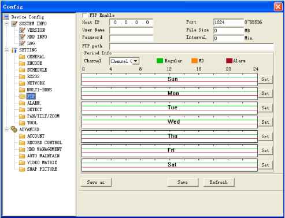Click the TOOL folder icon
The width and height of the screenshot is (285, 218).
point(22,123)
